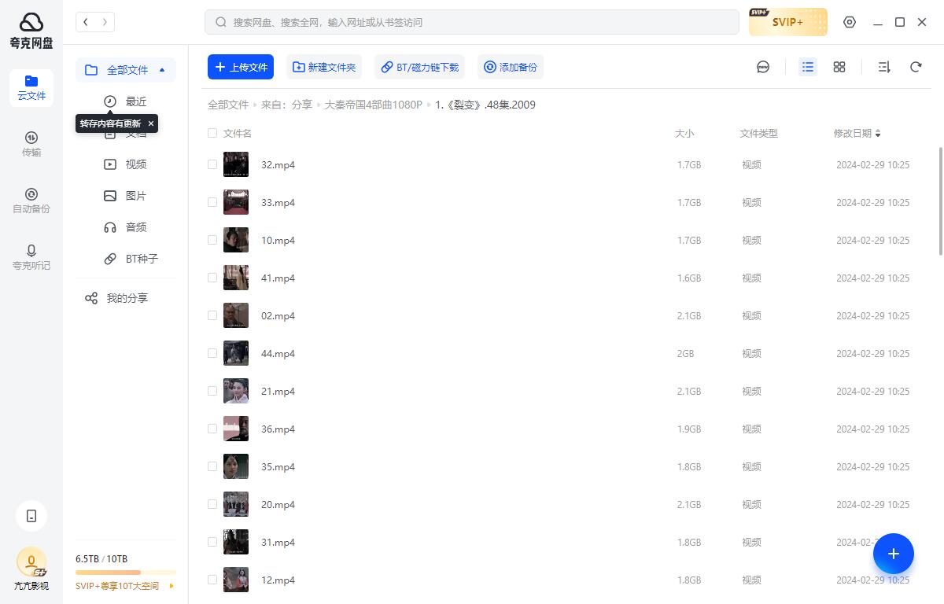Image resolution: width=944 pixels, height=604 pixels.
Task: Click the 文件名 column header
Action: (x=238, y=134)
